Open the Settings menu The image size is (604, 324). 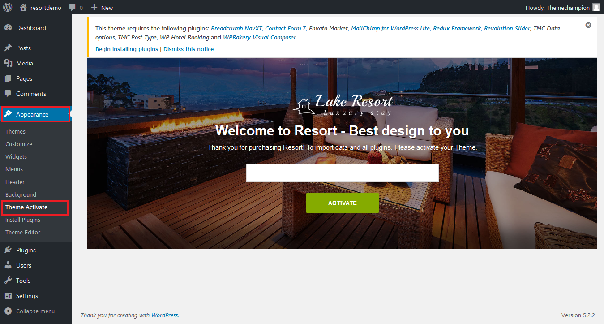pyautogui.click(x=27, y=296)
